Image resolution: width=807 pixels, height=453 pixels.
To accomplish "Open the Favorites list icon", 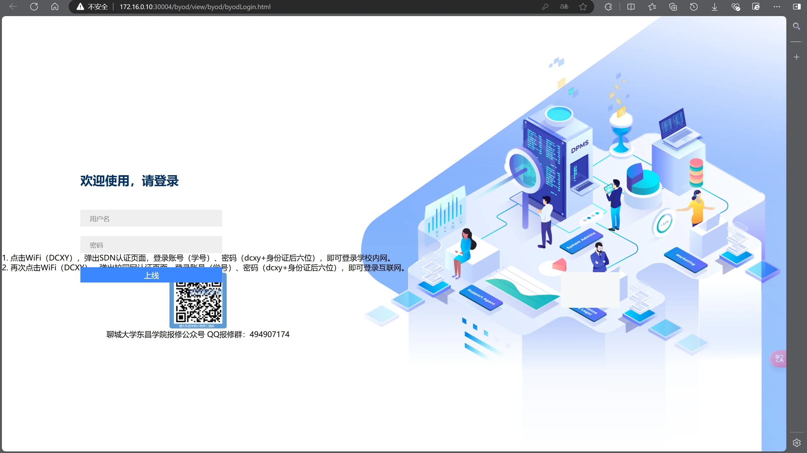I will (652, 7).
